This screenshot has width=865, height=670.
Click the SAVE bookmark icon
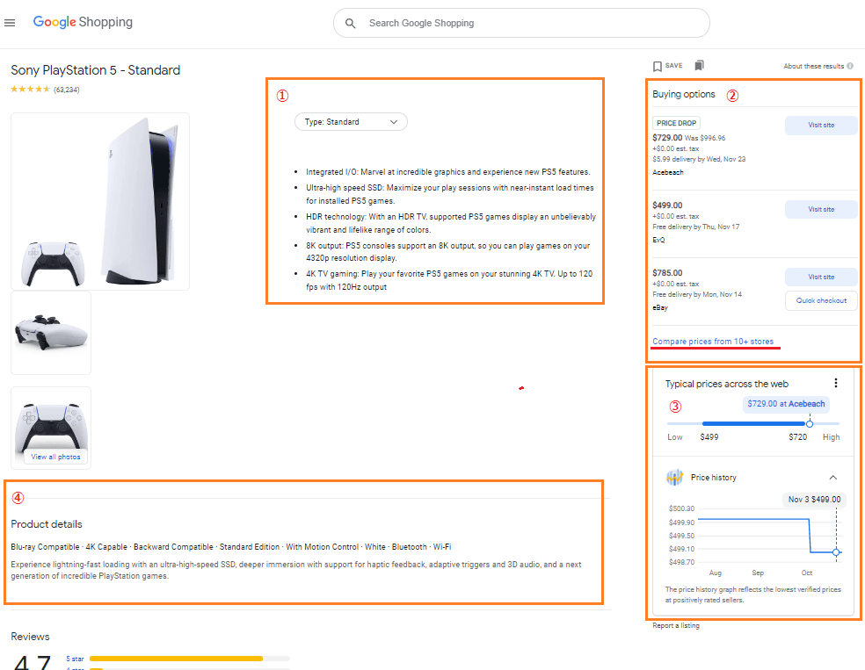[657, 66]
